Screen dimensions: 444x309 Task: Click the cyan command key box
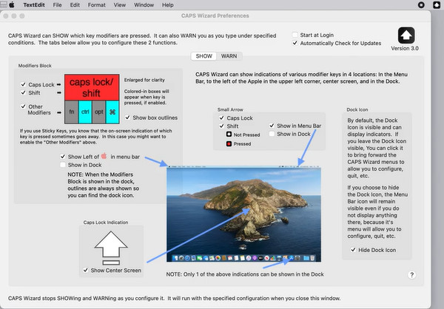click(112, 112)
